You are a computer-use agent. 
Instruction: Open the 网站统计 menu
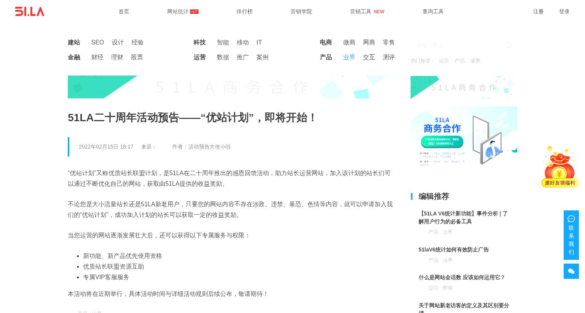click(x=182, y=11)
